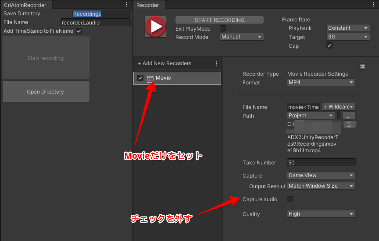Click the Take Number label
This screenshot has height=241, width=379.
[x=259, y=163]
